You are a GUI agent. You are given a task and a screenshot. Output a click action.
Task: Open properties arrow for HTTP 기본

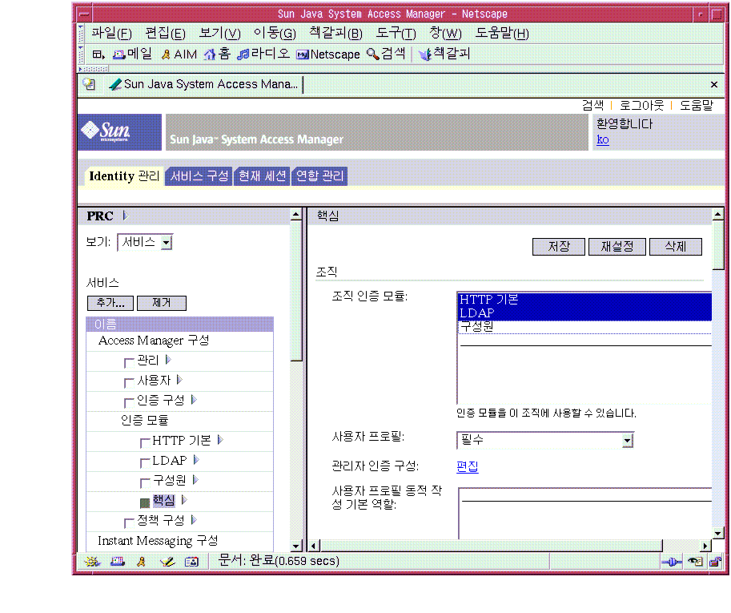220,440
